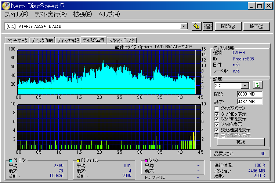Screen dimensions: 275x183
Task: Click the speed value 2.00 X
Action: click(259, 175)
